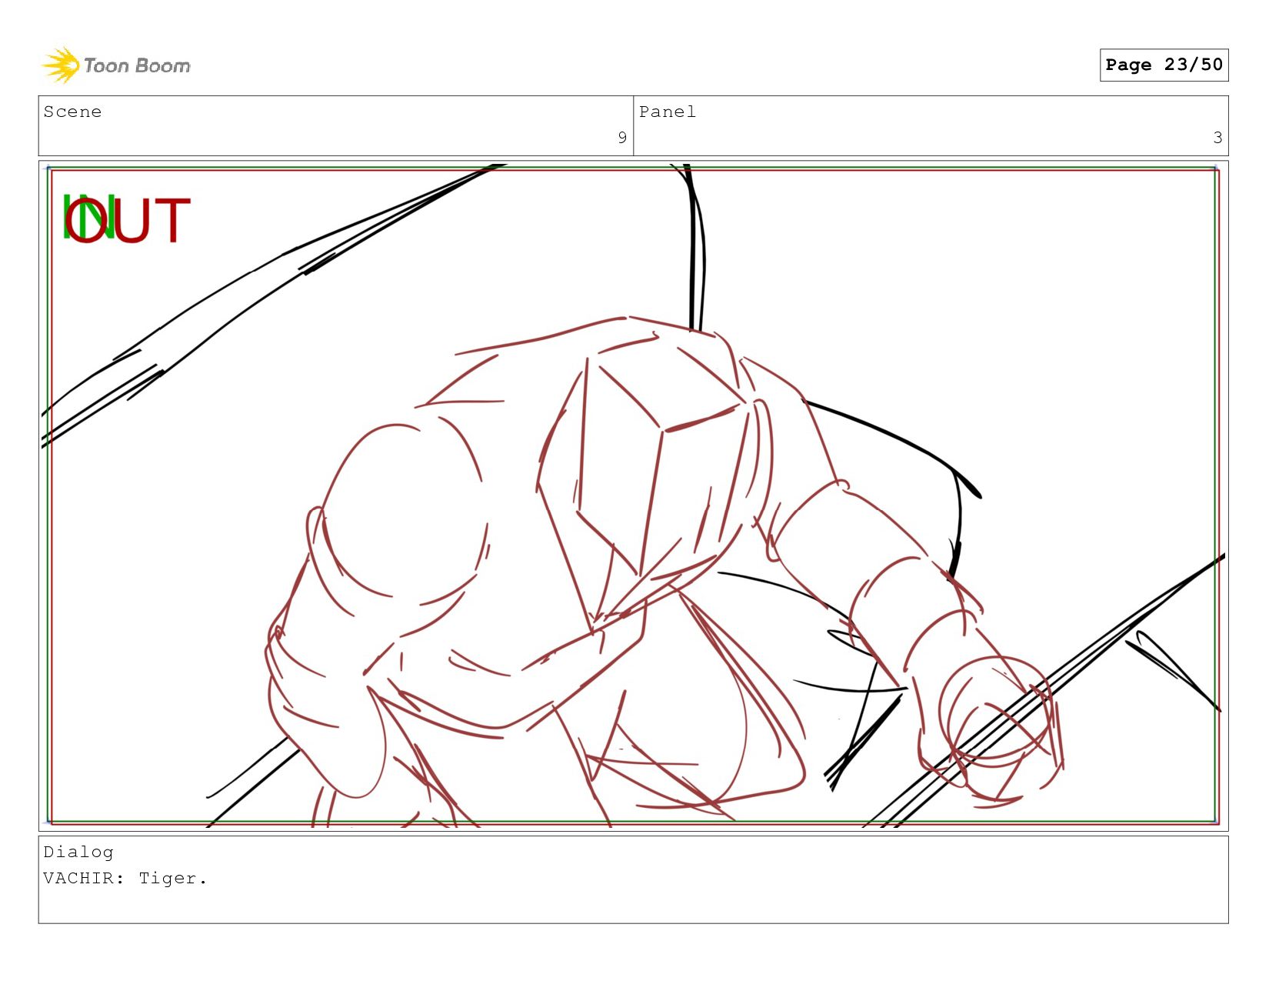
Task: Click the 'Page 23/50' page indicator
Action: 1164,65
